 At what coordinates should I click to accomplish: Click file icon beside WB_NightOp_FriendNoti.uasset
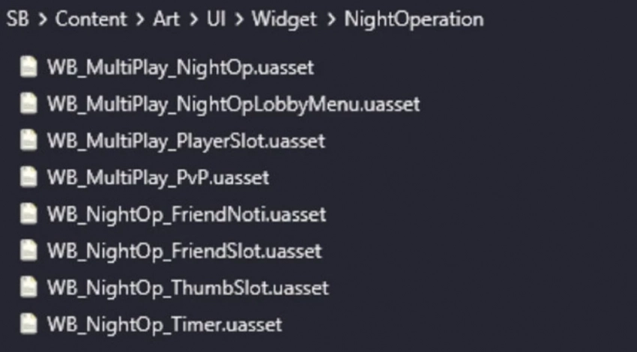point(28,214)
